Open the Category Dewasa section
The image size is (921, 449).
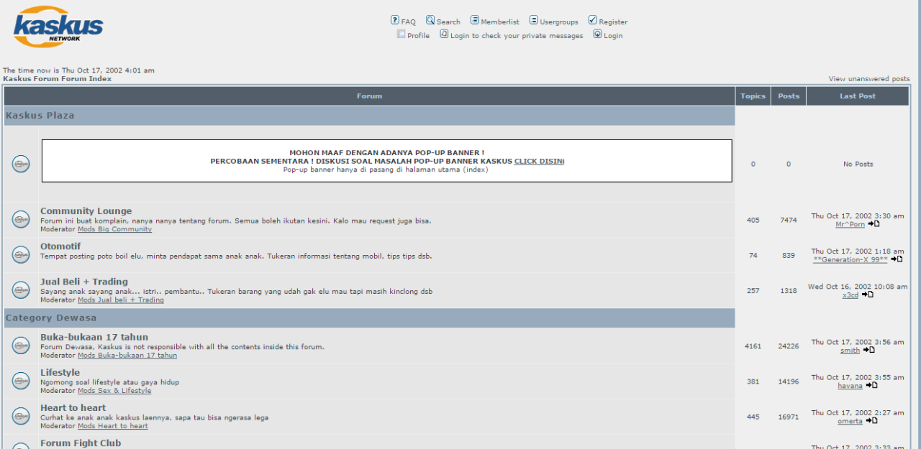(51, 318)
